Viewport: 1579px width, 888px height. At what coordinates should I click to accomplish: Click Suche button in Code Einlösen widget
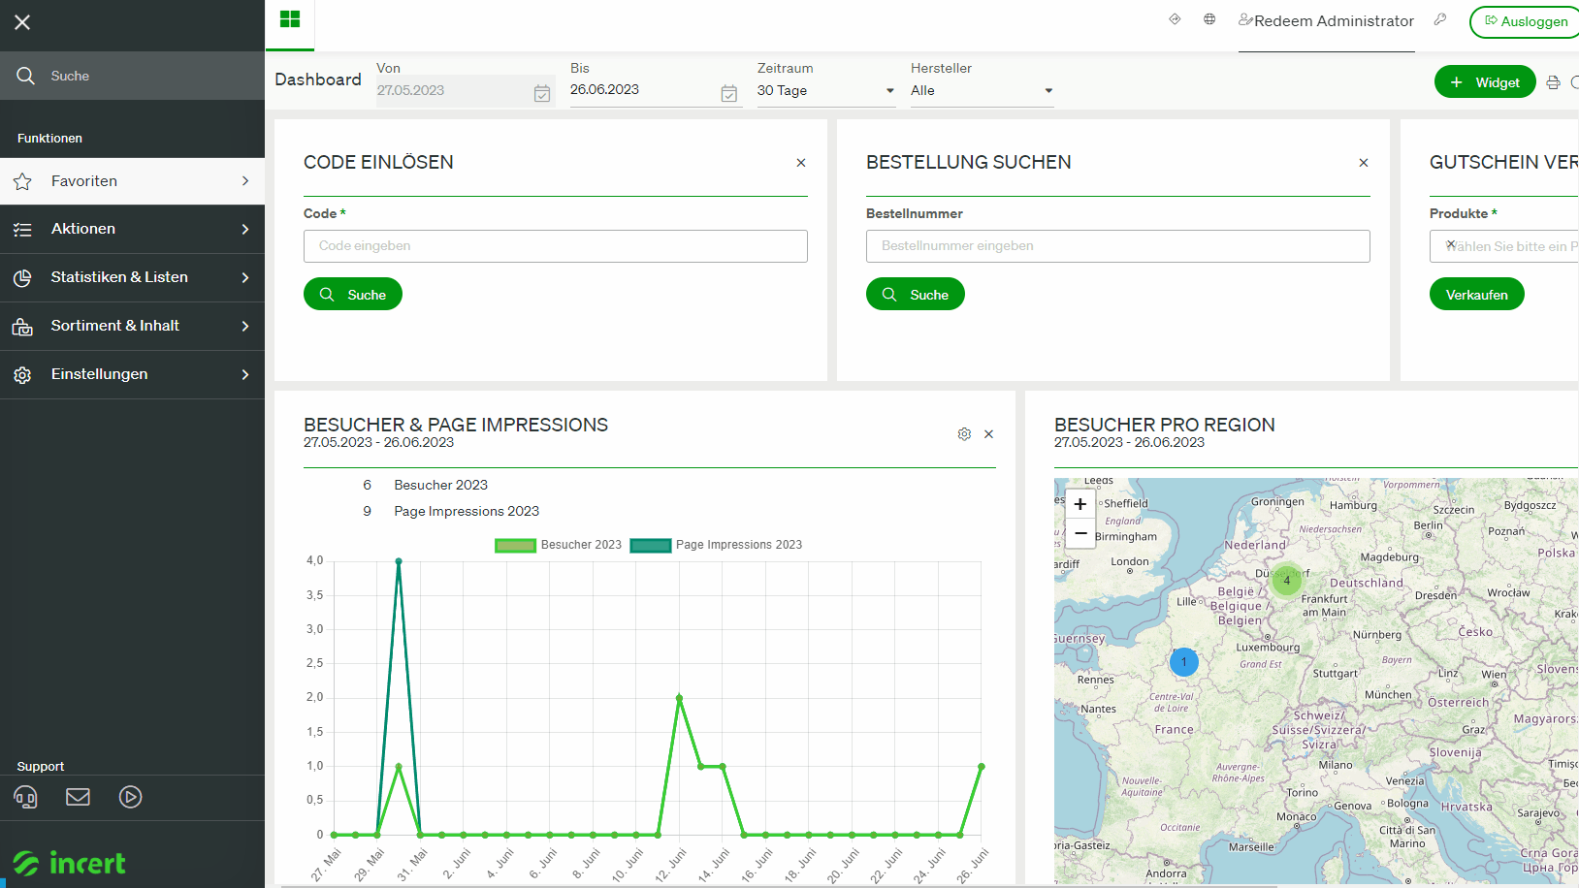point(353,295)
